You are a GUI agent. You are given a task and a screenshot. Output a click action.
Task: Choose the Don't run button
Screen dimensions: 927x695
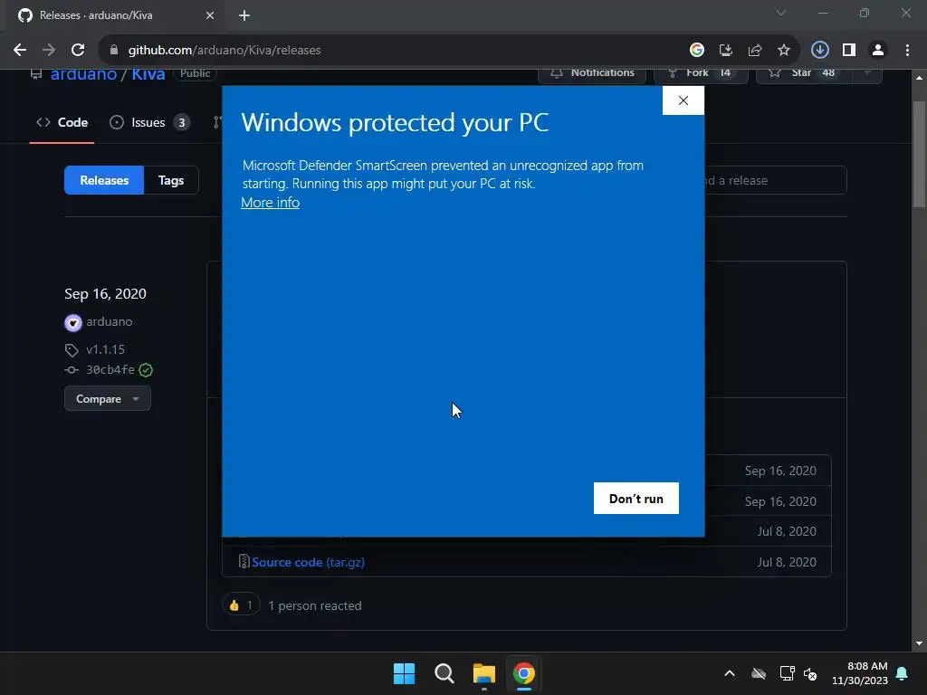tap(636, 499)
